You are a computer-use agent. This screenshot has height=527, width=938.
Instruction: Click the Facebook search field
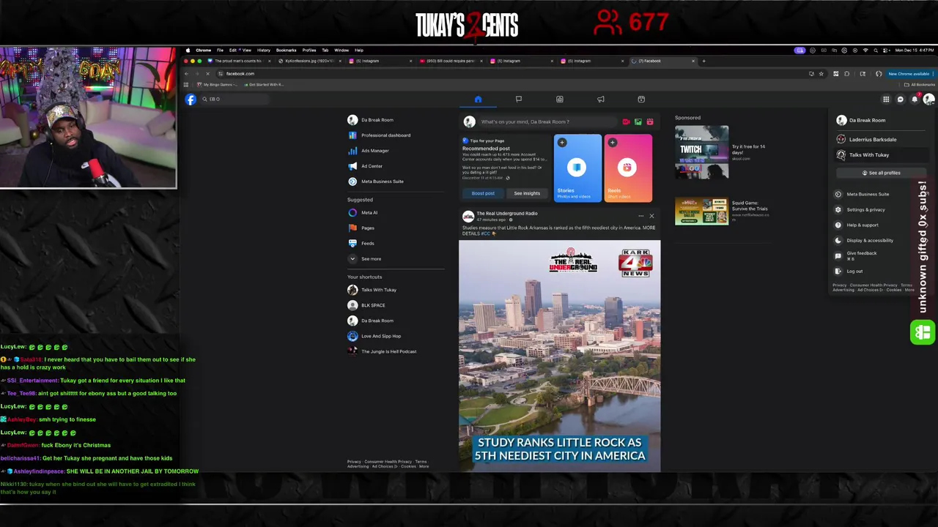[234, 100]
